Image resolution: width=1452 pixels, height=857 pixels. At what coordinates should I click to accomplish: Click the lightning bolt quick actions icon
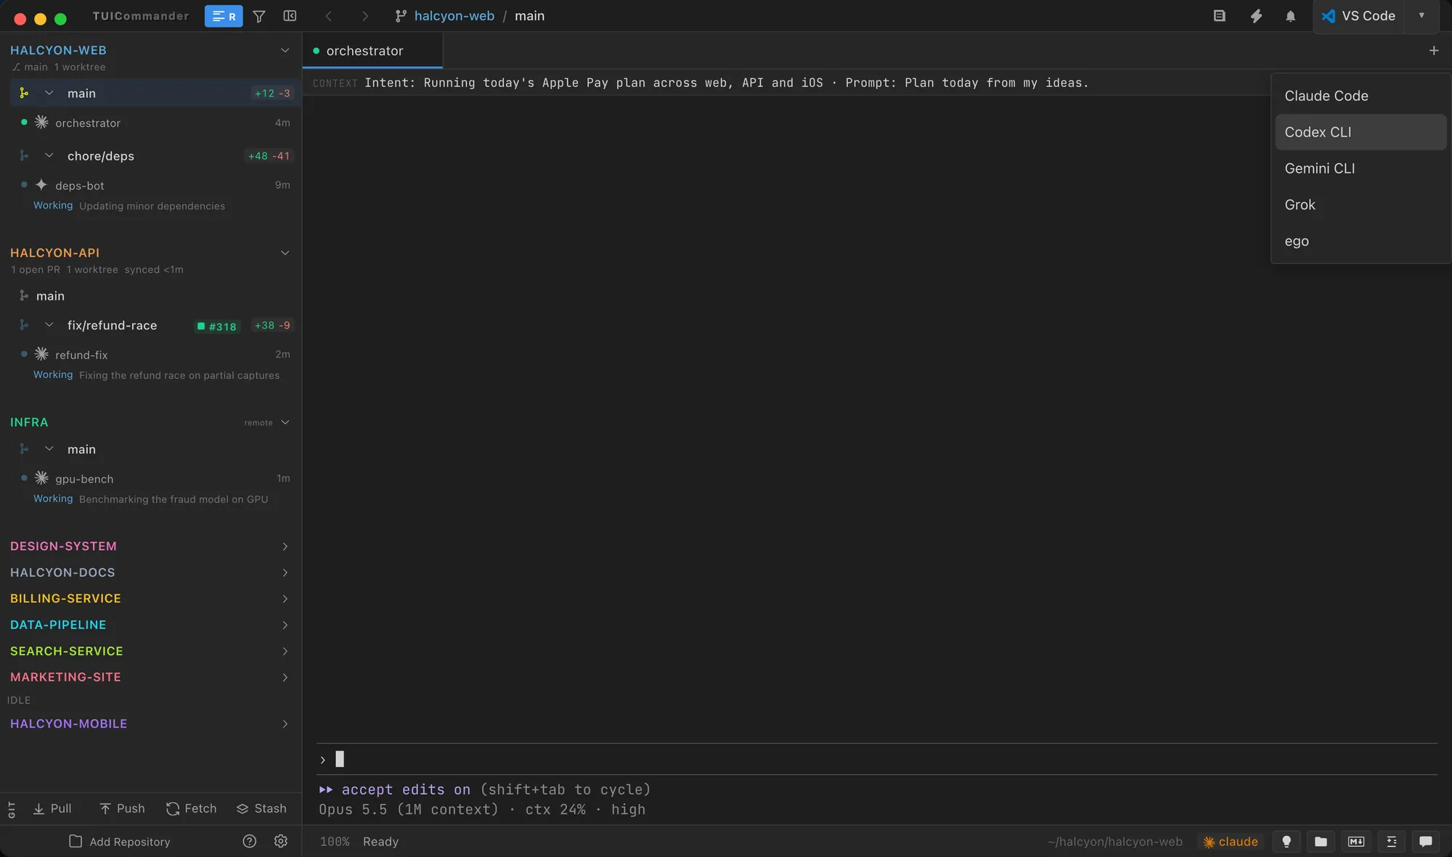coord(1256,16)
